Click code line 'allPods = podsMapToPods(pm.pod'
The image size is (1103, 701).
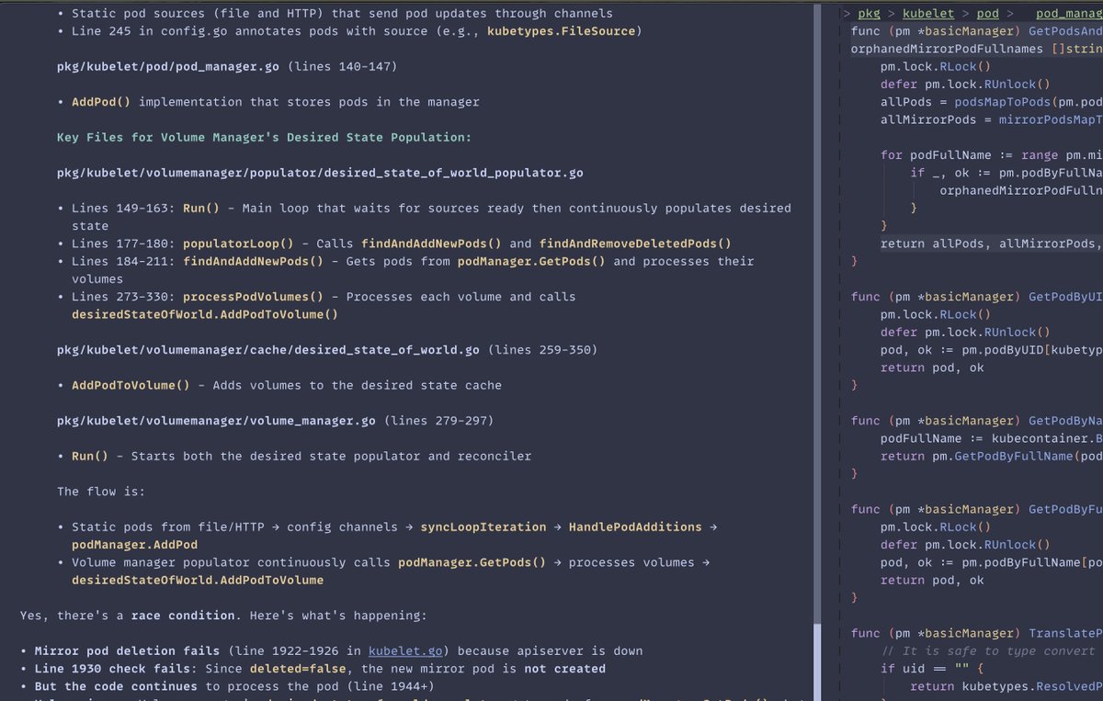pyautogui.click(x=992, y=102)
